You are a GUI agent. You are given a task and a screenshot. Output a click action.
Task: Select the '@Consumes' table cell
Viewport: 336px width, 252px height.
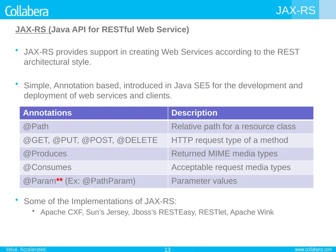(x=94, y=168)
